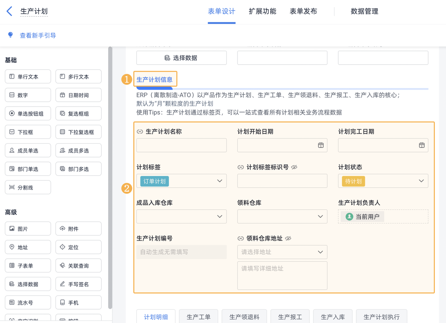Add the 定位 location field widget
446x323 pixels.
click(78, 247)
